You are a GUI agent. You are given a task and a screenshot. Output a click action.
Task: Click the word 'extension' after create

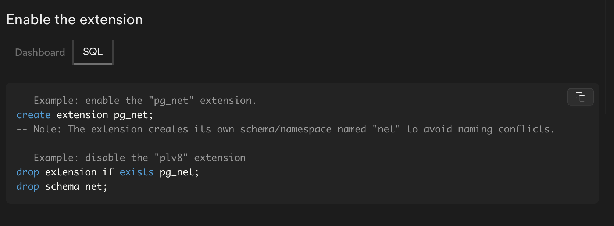click(82, 114)
